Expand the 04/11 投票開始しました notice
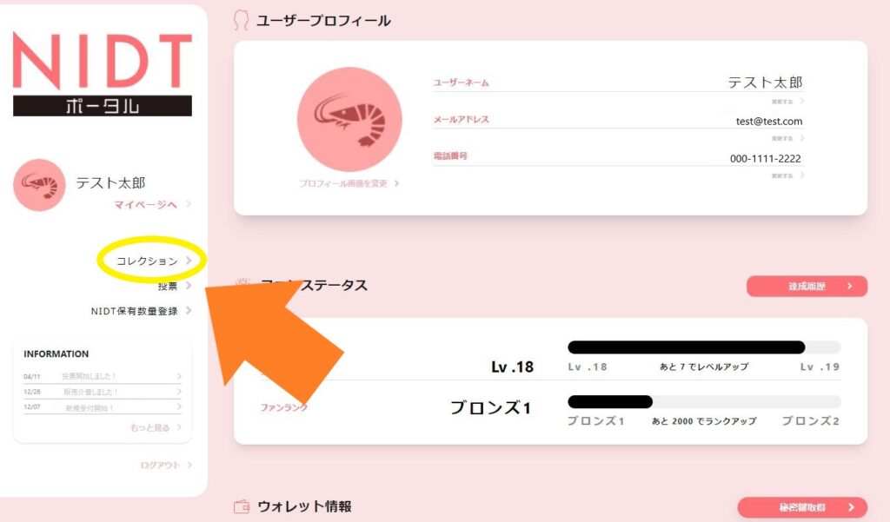The width and height of the screenshot is (890, 522). [x=103, y=376]
